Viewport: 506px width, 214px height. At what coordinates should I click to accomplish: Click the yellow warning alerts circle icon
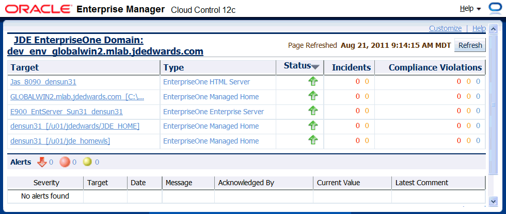[x=87, y=162]
